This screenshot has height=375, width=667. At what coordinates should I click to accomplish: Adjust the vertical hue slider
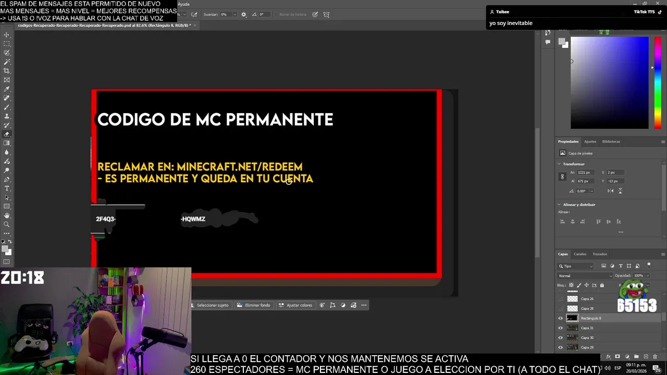tap(658, 82)
